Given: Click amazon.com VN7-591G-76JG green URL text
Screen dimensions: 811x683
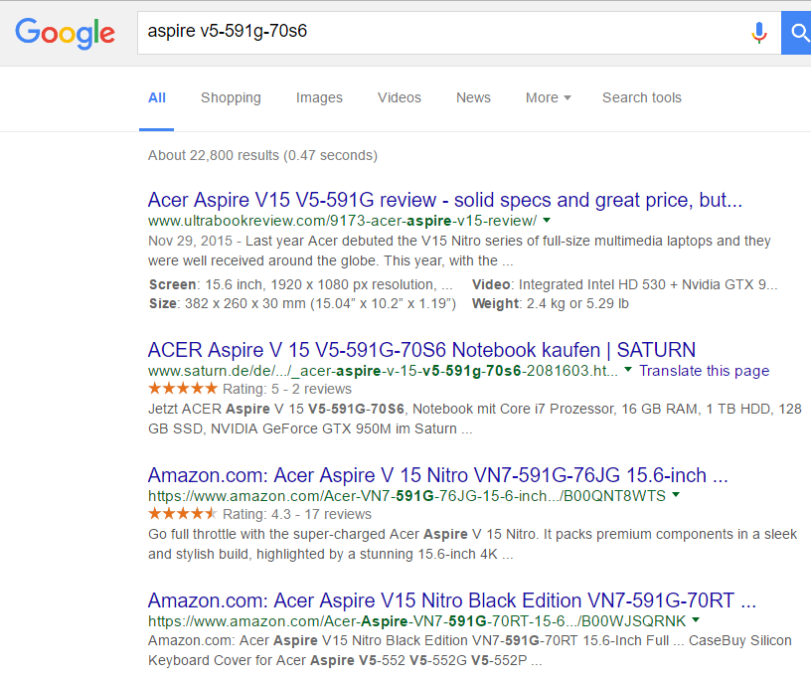Looking at the screenshot, I should (406, 496).
